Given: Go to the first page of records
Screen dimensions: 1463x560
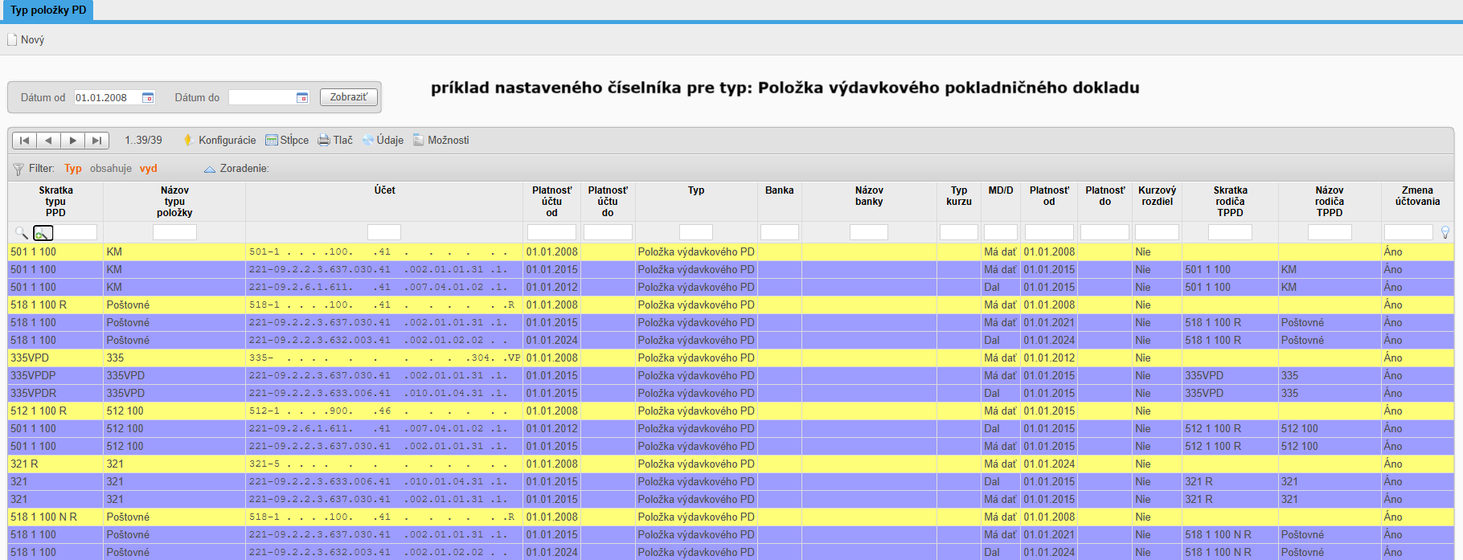Looking at the screenshot, I should point(24,141).
